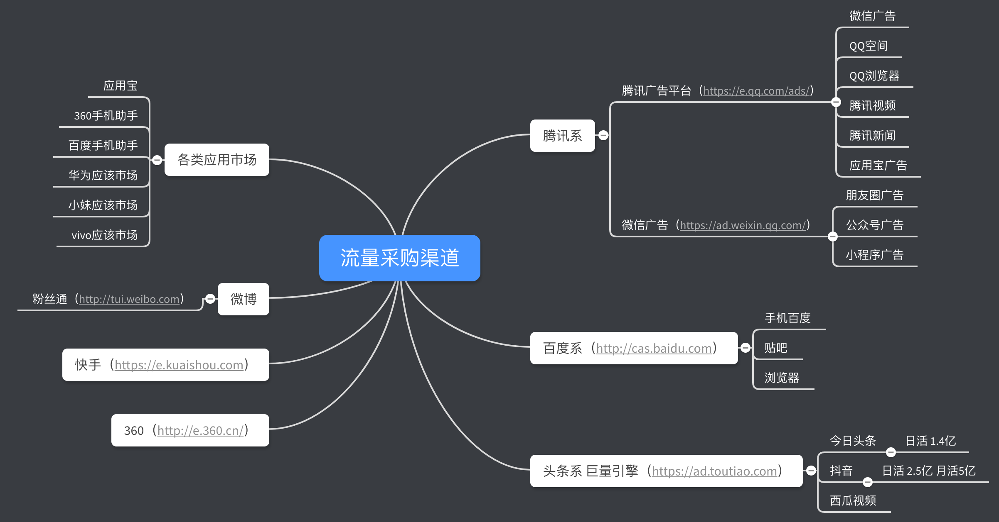Select the 百度手机助手 subtopic
The image size is (999, 522).
103,146
